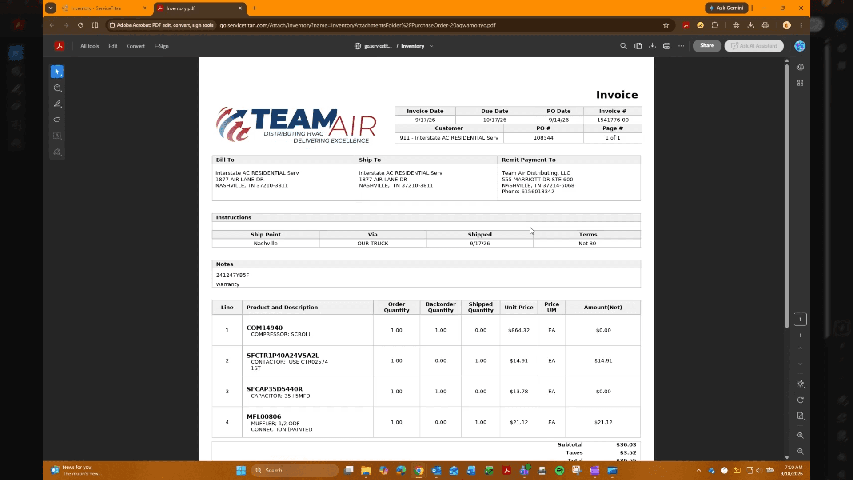The width and height of the screenshot is (853, 480).
Task: Click the Share button
Action: (707, 45)
